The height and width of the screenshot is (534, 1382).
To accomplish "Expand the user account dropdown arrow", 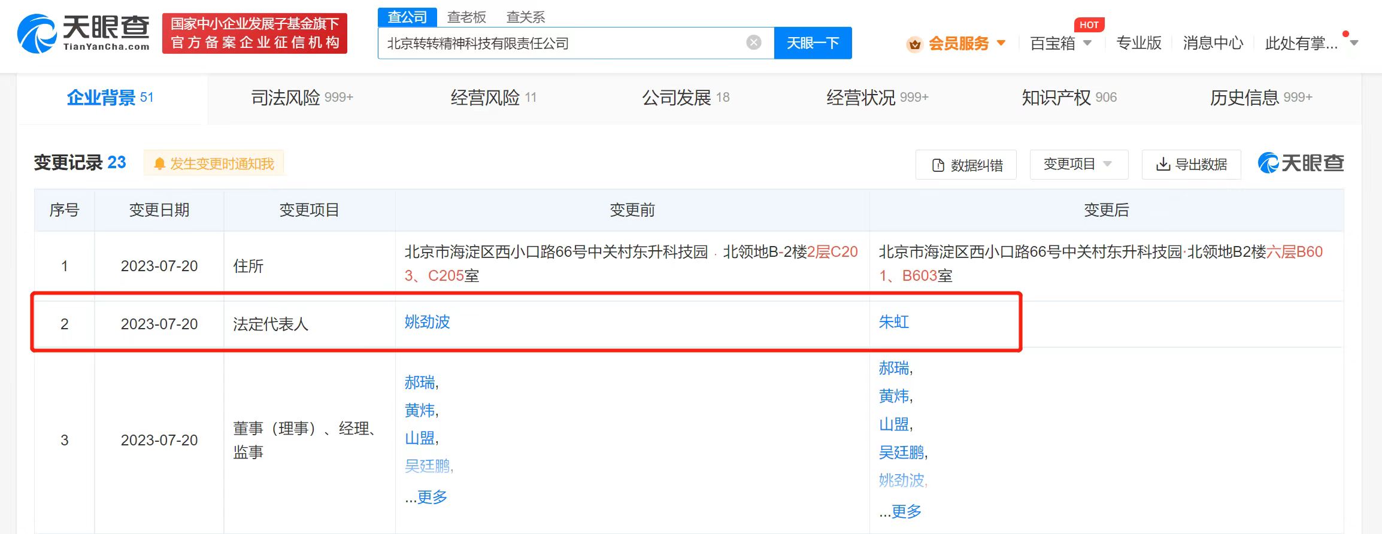I will (1354, 43).
